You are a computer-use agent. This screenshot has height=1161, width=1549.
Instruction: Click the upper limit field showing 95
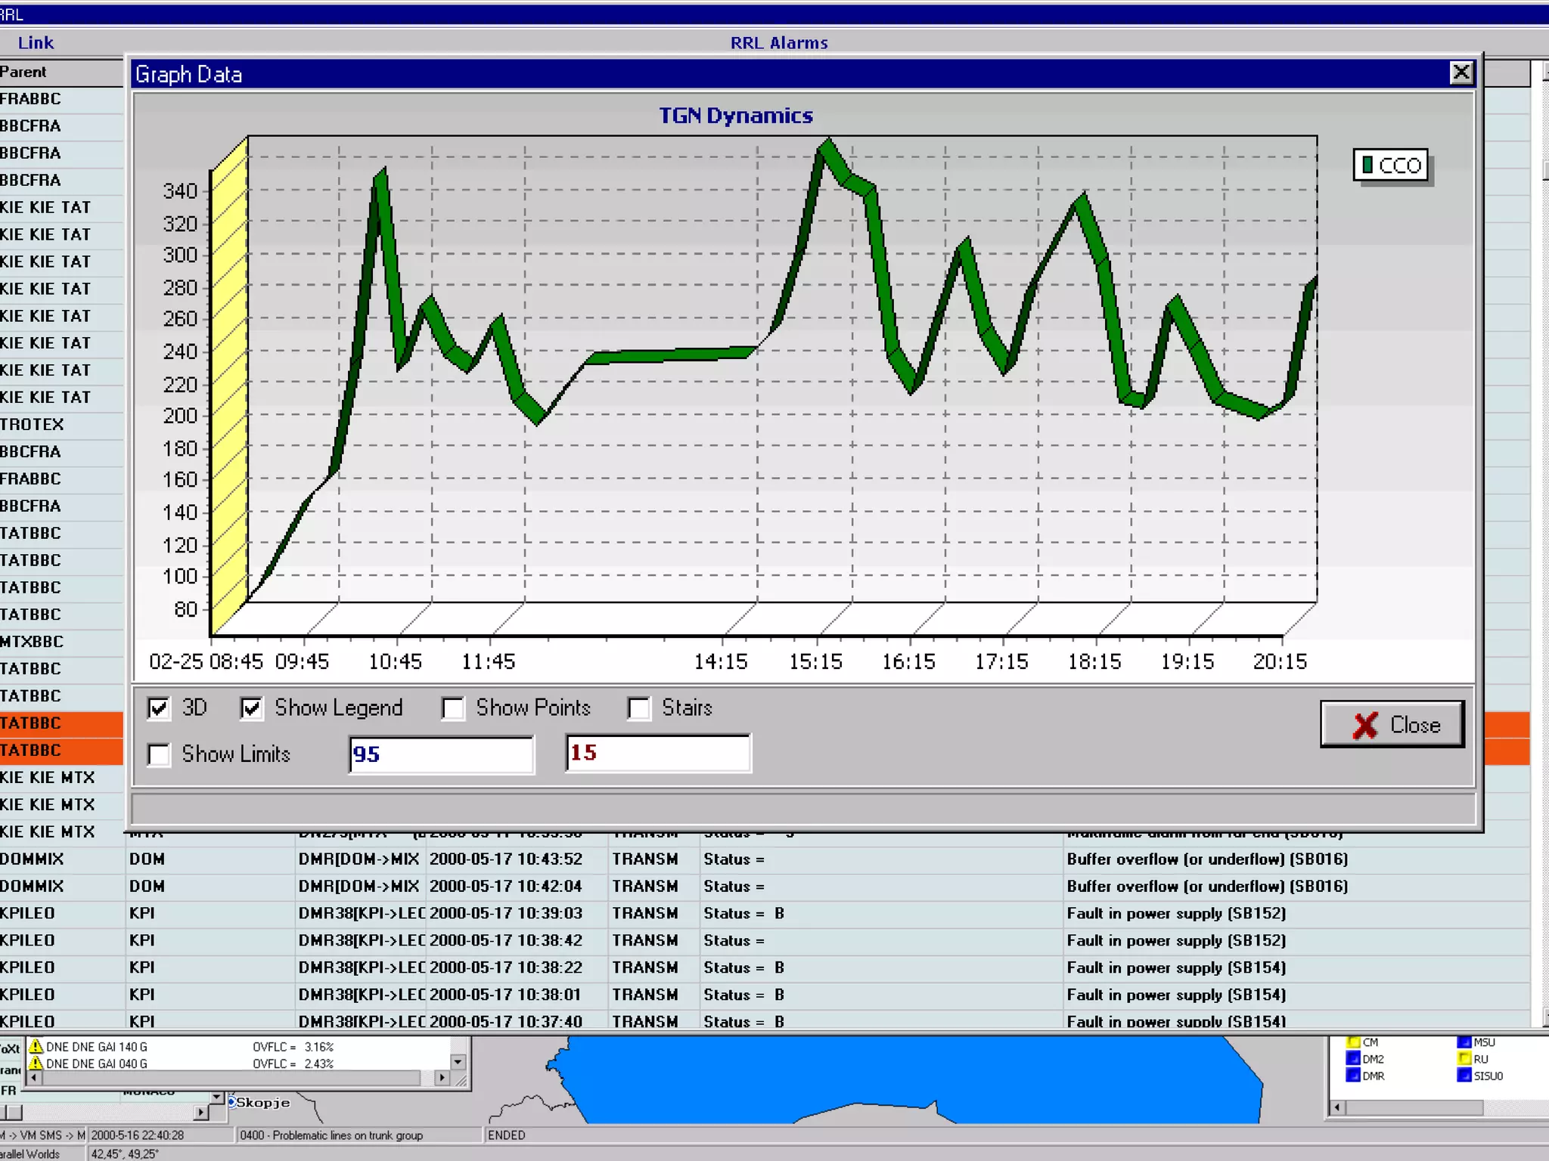coord(441,754)
